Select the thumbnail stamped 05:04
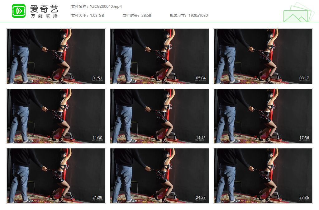 click(x=159, y=56)
